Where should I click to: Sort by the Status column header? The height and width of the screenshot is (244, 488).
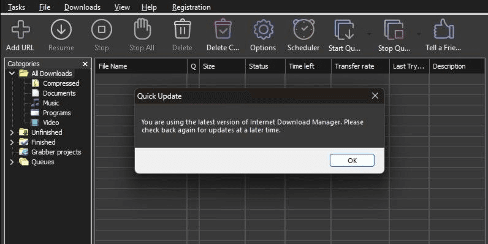265,66
